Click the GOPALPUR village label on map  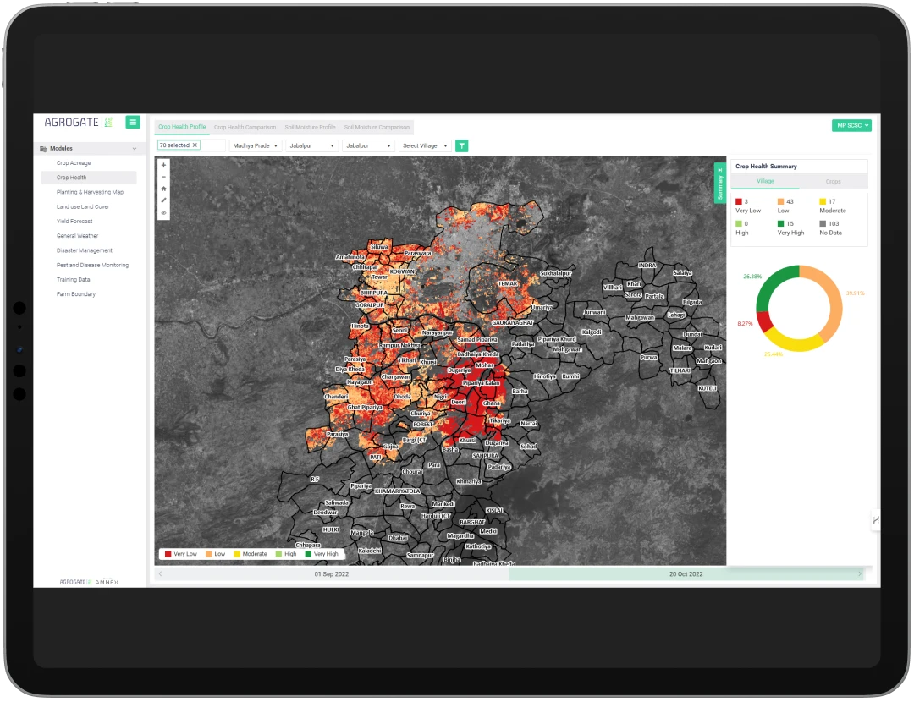pos(370,304)
